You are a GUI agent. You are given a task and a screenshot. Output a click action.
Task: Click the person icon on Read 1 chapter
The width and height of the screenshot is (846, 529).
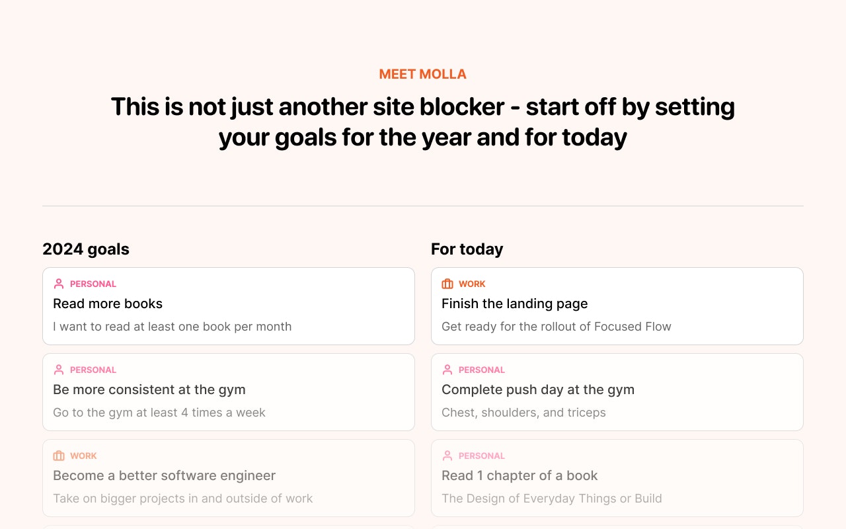coord(447,456)
